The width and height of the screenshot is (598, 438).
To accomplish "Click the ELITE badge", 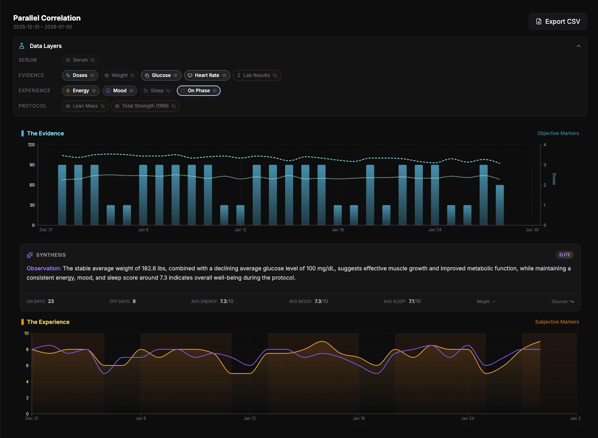I will click(565, 255).
